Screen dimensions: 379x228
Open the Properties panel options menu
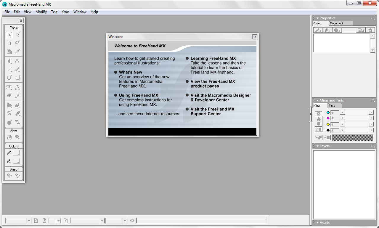pyautogui.click(x=373, y=18)
